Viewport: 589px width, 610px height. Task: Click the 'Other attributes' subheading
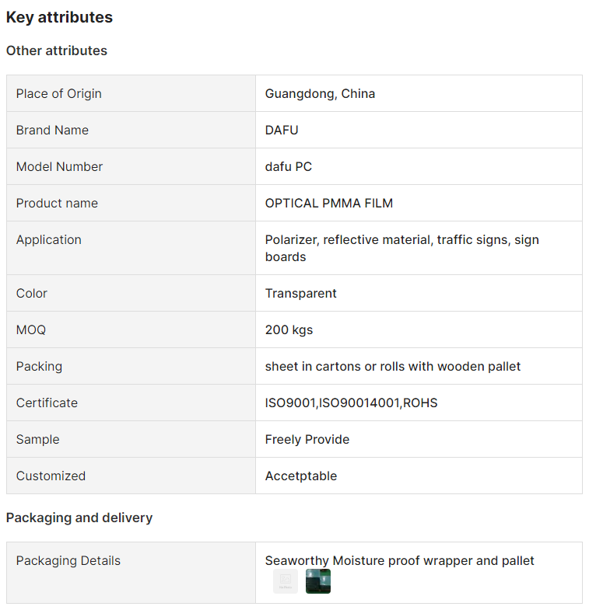(x=57, y=51)
